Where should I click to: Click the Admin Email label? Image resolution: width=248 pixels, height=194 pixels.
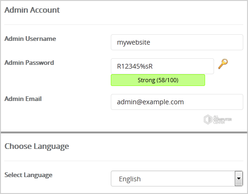[23, 99]
